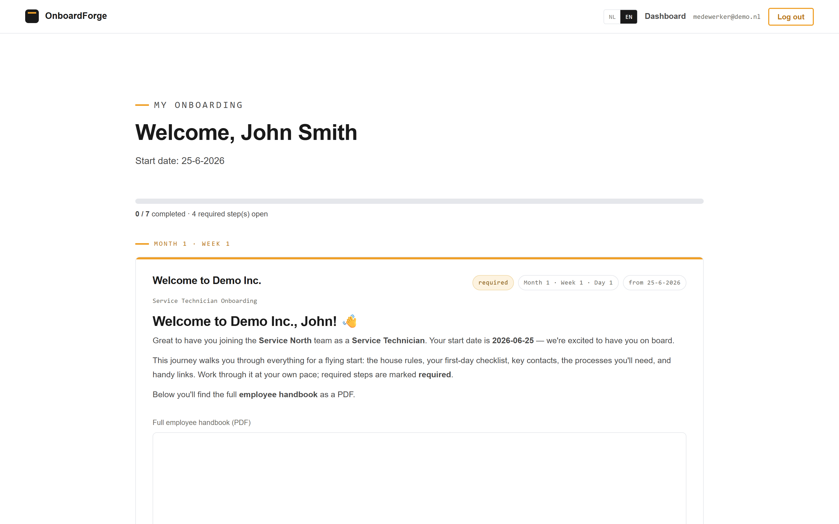The image size is (839, 524).
Task: Click the 'Service Technician Onboarding' subtitle
Action: click(x=205, y=301)
